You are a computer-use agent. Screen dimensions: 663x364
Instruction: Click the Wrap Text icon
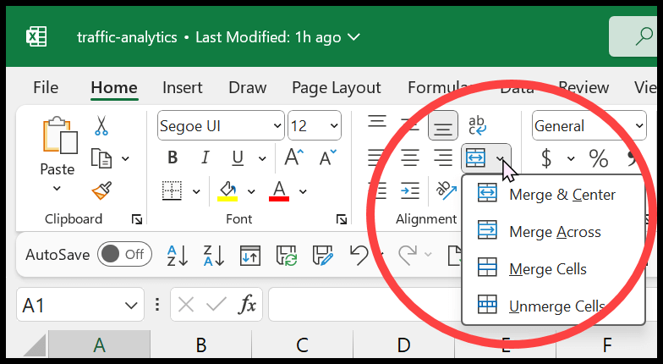pyautogui.click(x=477, y=126)
